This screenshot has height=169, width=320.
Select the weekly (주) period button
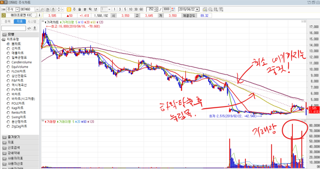click(74, 9)
